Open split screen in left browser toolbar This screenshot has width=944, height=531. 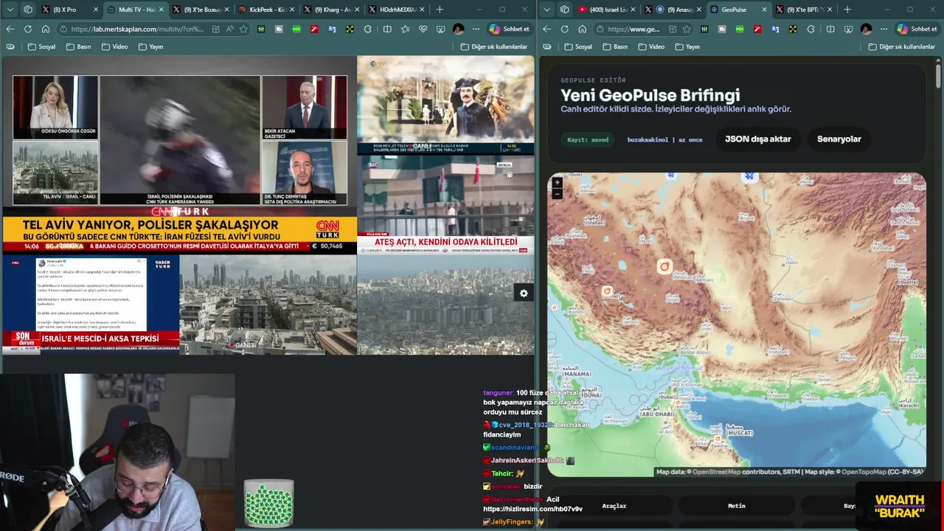[387, 29]
